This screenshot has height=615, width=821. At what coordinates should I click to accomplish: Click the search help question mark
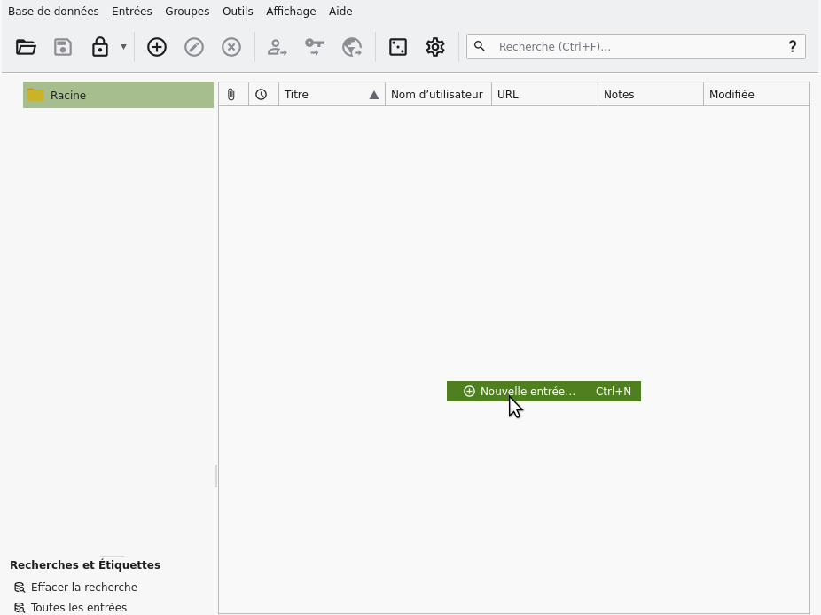coord(792,47)
